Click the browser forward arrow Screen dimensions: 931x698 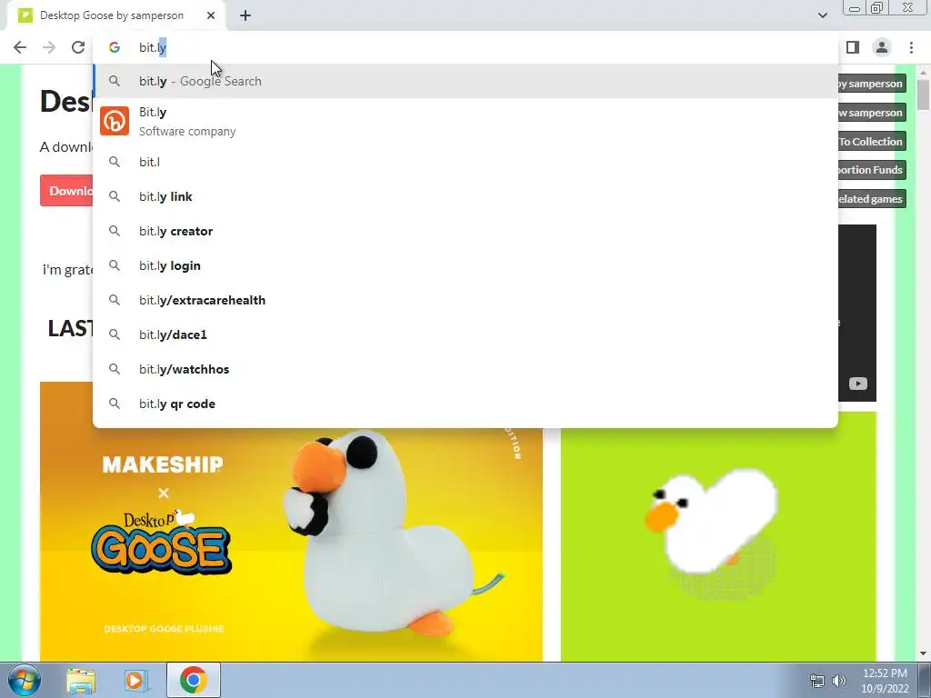pos(49,47)
